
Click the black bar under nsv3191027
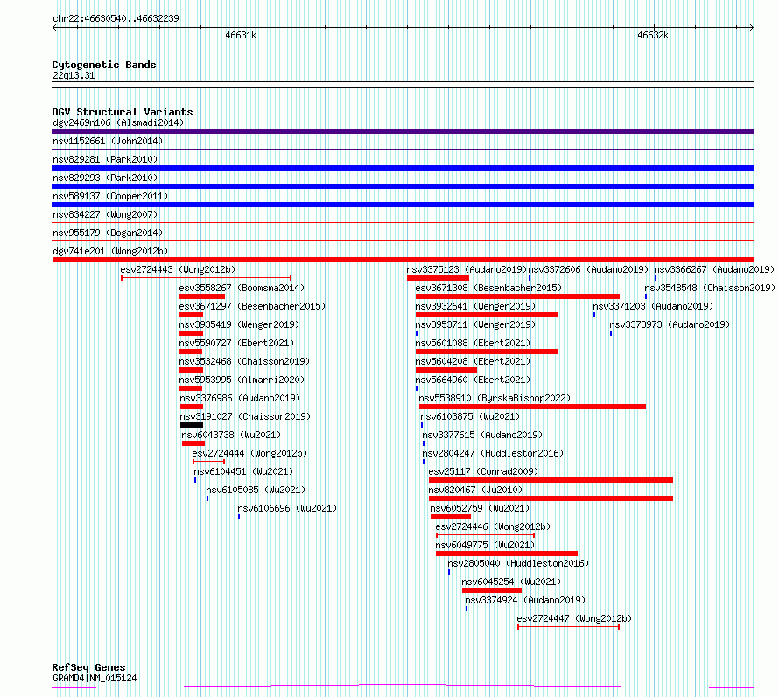[x=192, y=425]
